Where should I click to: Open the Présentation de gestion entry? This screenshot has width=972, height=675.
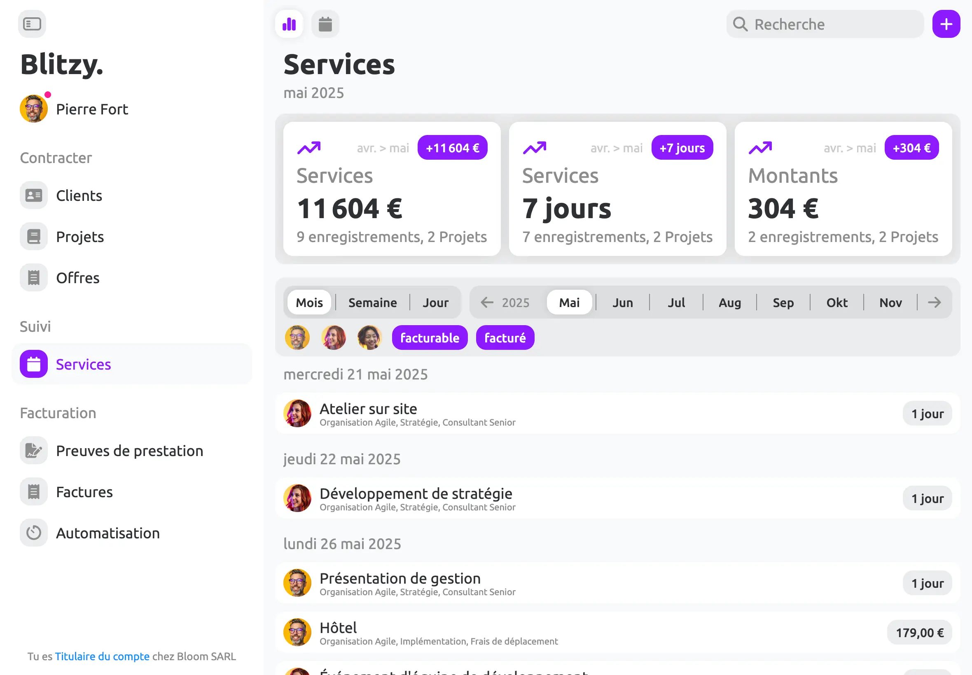click(x=617, y=582)
